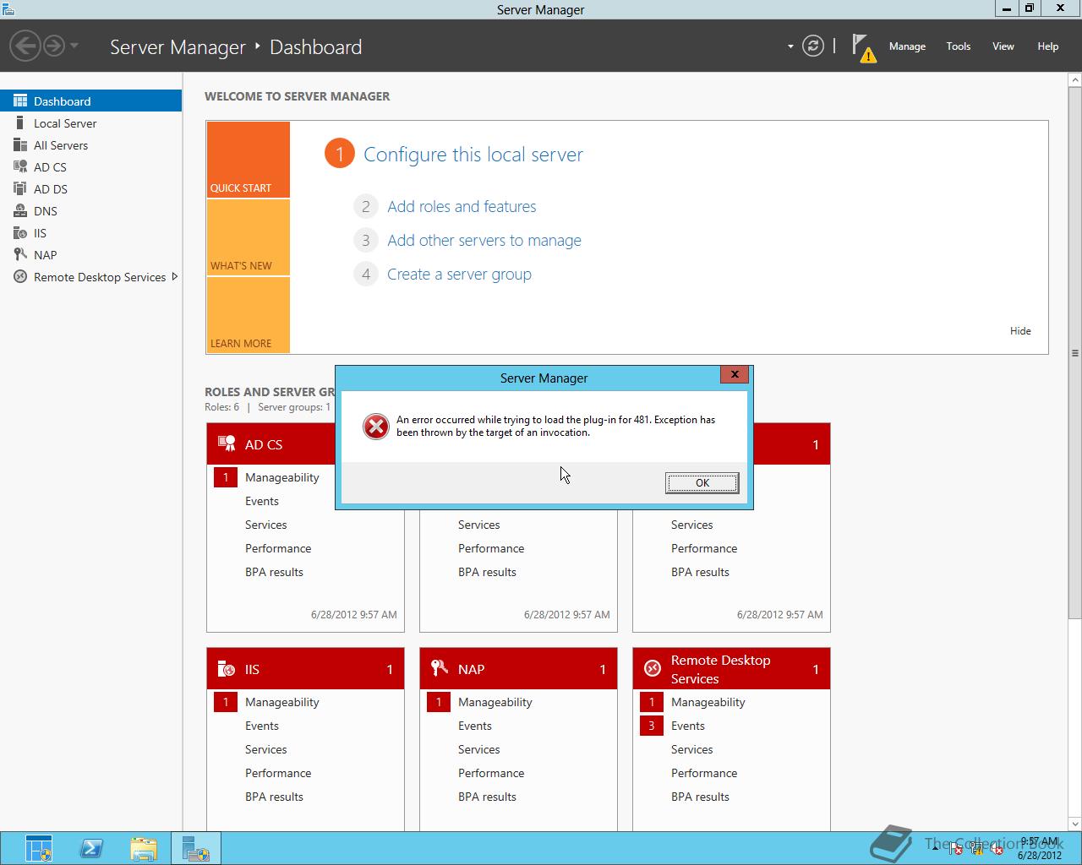Click the IIS tile header icon
1082x865 pixels.
[x=227, y=669]
